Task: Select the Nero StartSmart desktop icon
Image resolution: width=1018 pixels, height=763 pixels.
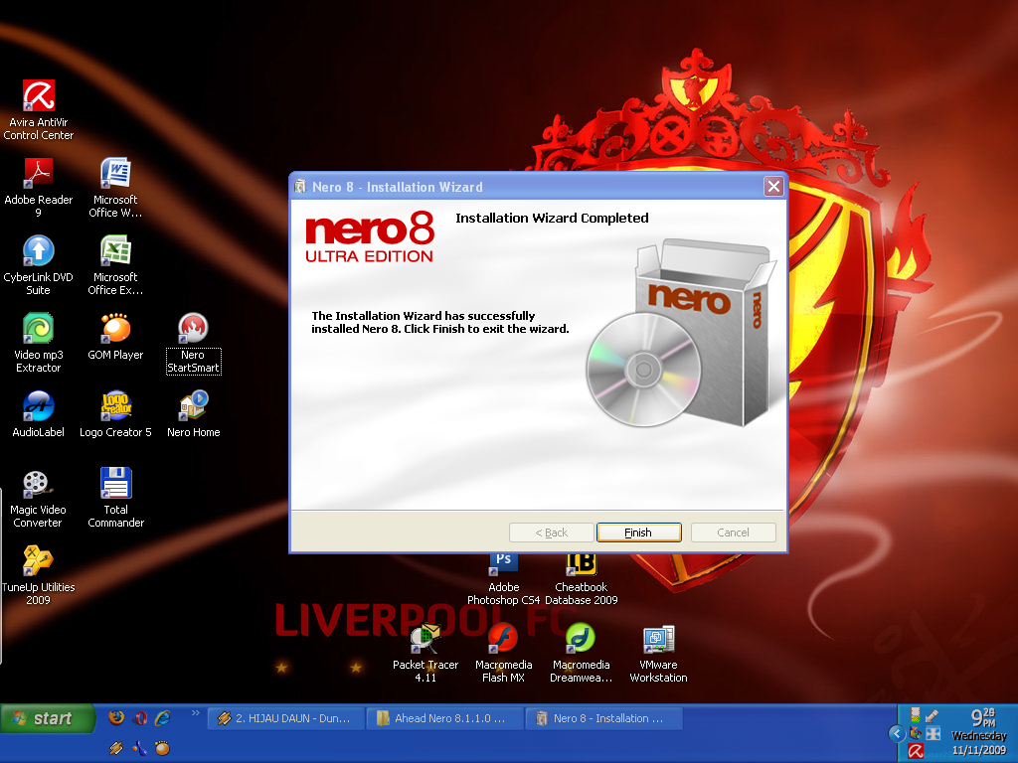Action: tap(193, 343)
